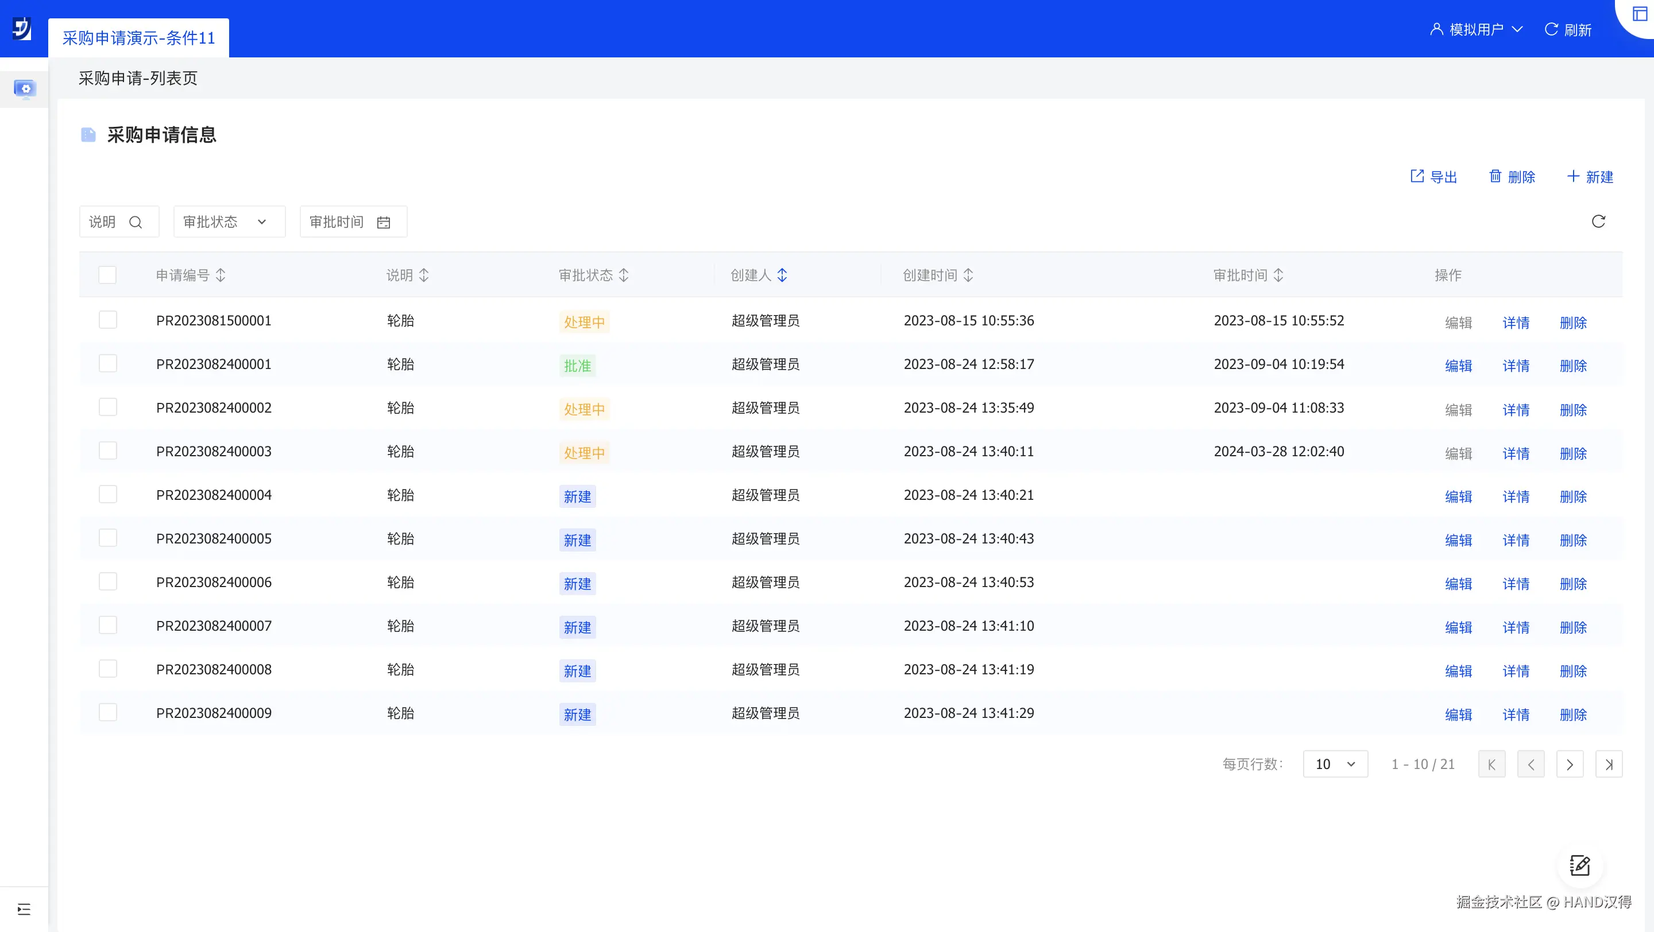This screenshot has width=1654, height=932.
Task: Open the 审批状态 filter dropdown
Action: (229, 222)
